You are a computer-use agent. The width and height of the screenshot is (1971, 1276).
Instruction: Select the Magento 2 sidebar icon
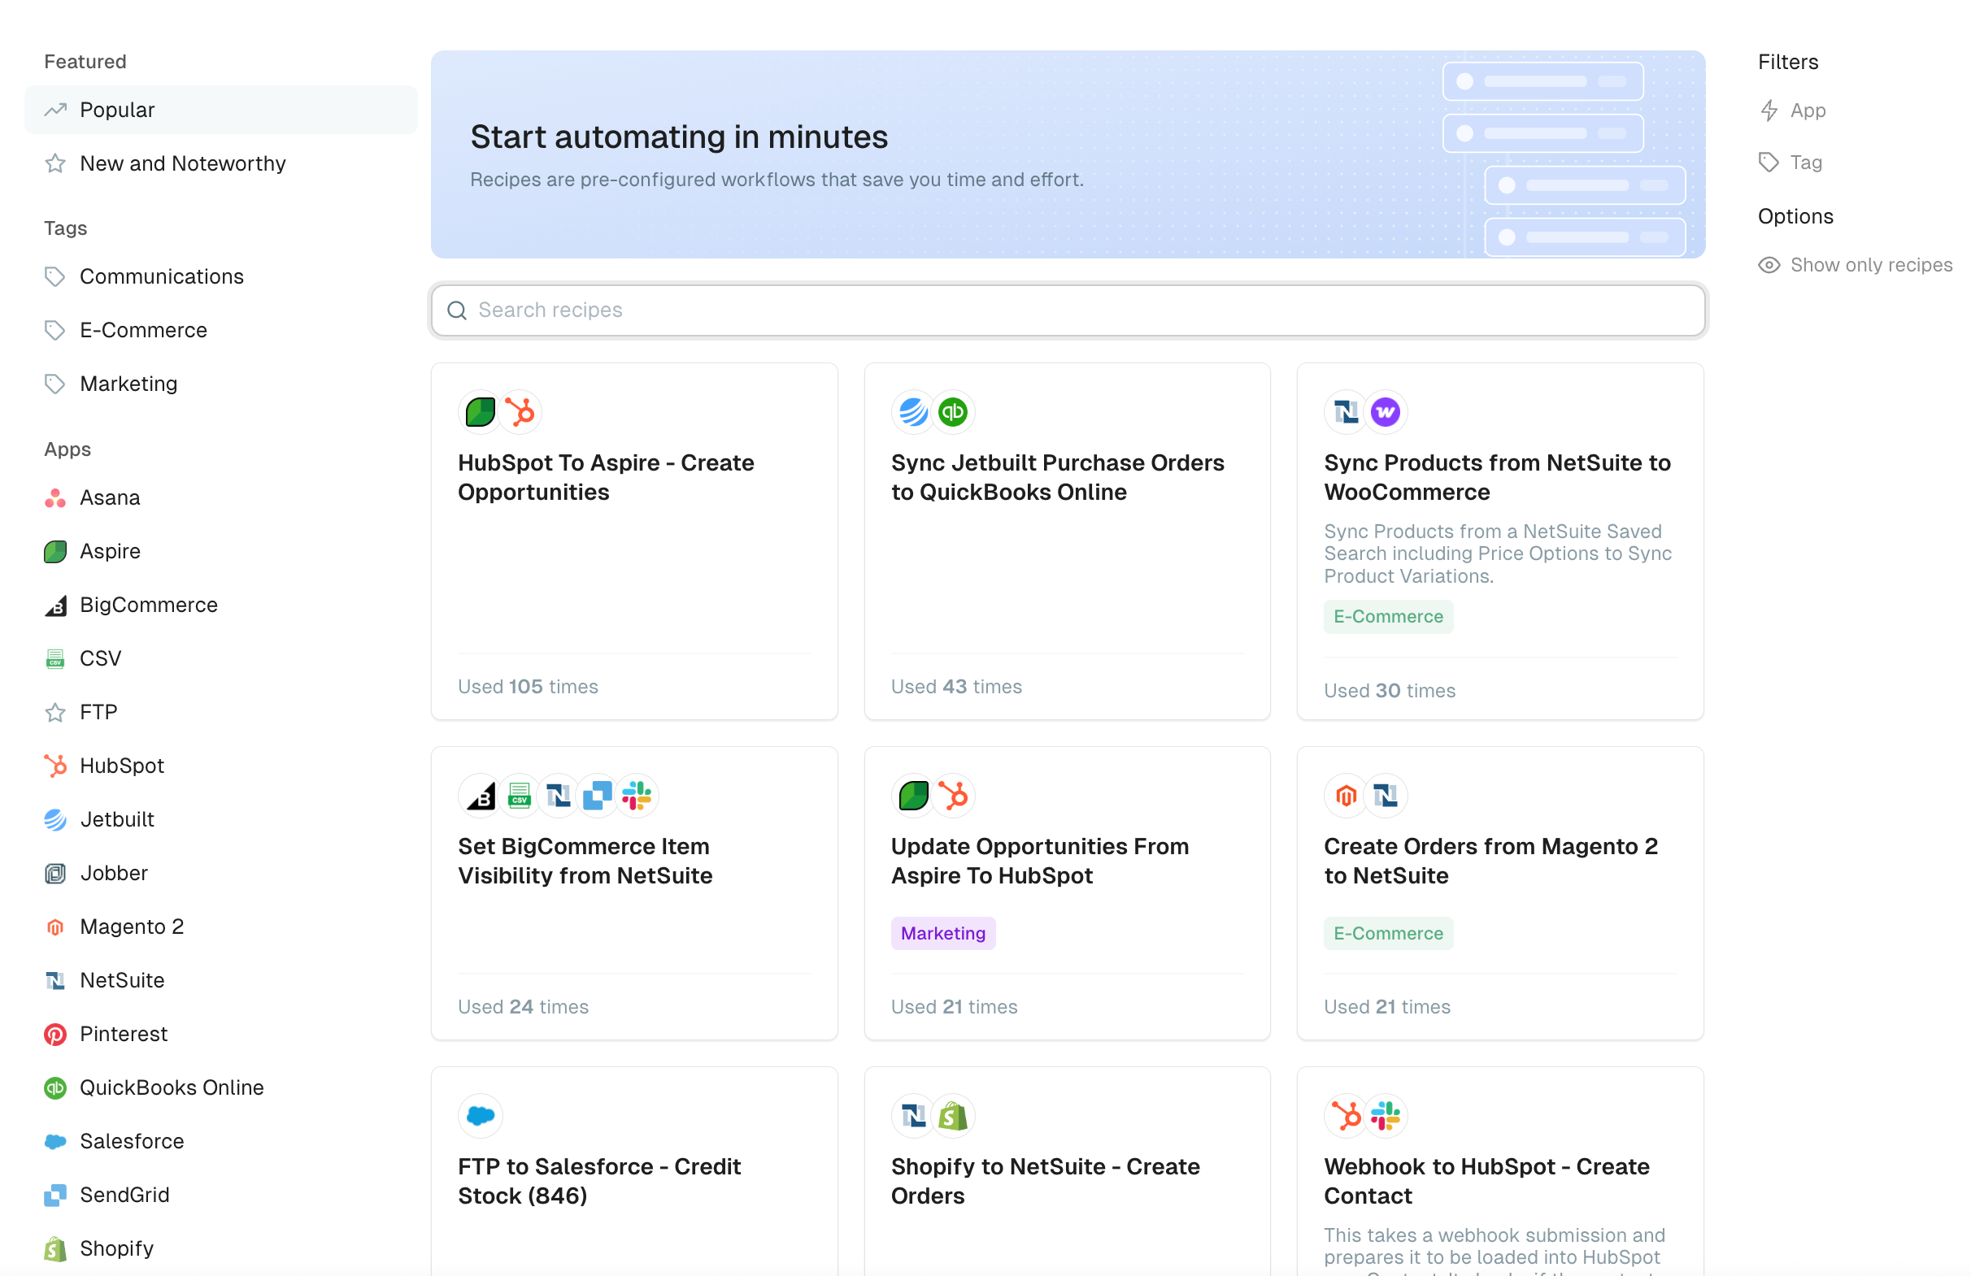[54, 927]
